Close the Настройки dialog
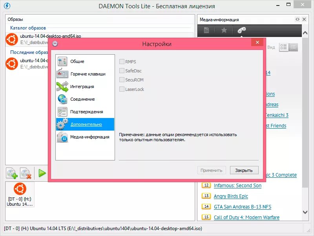Screen dimensions: 314x236 click(x=257, y=42)
